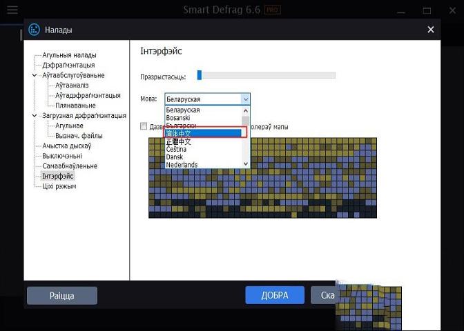Collapse the Аўтаабслугоўваньне tree node

[35, 75]
